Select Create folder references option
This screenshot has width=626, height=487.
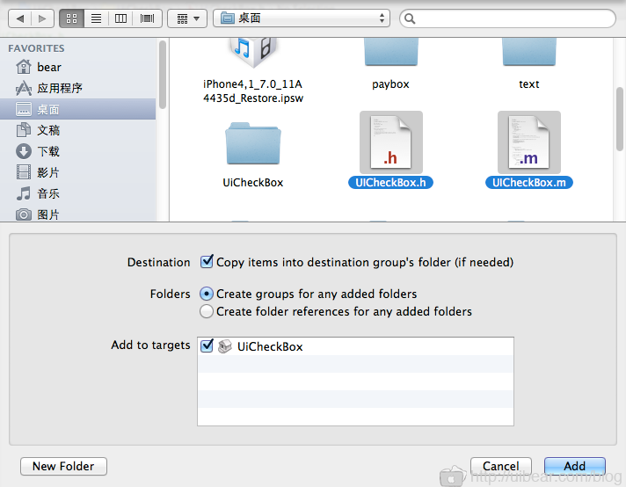pos(207,311)
